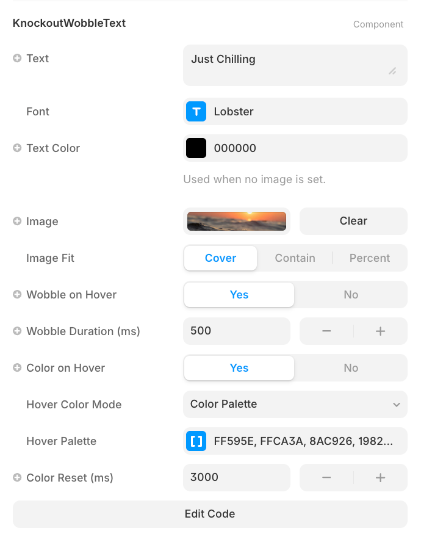Click the plus icon beside Text Color
The image size is (421, 542).
(17, 148)
